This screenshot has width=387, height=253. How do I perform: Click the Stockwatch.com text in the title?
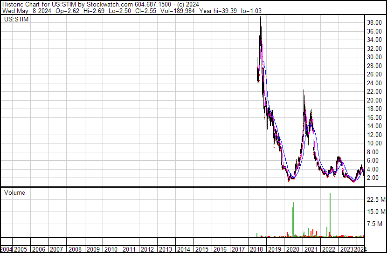click(110, 5)
